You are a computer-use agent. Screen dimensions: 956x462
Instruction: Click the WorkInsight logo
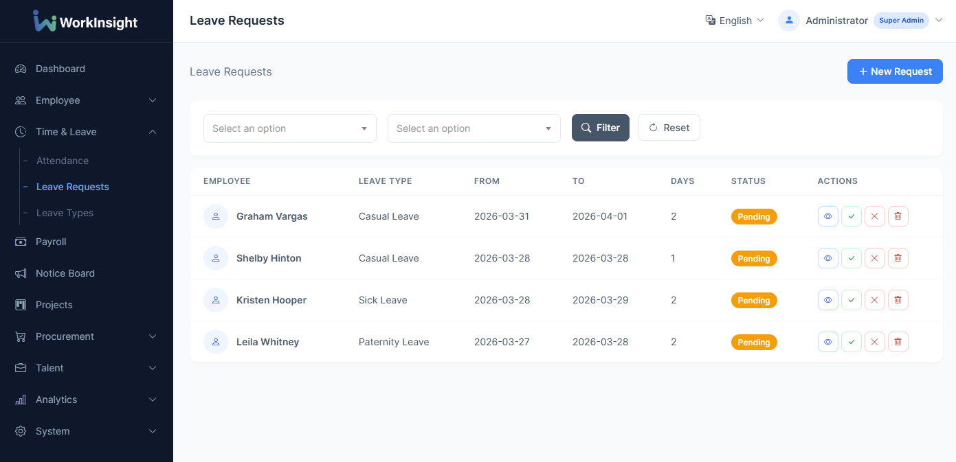click(x=85, y=21)
